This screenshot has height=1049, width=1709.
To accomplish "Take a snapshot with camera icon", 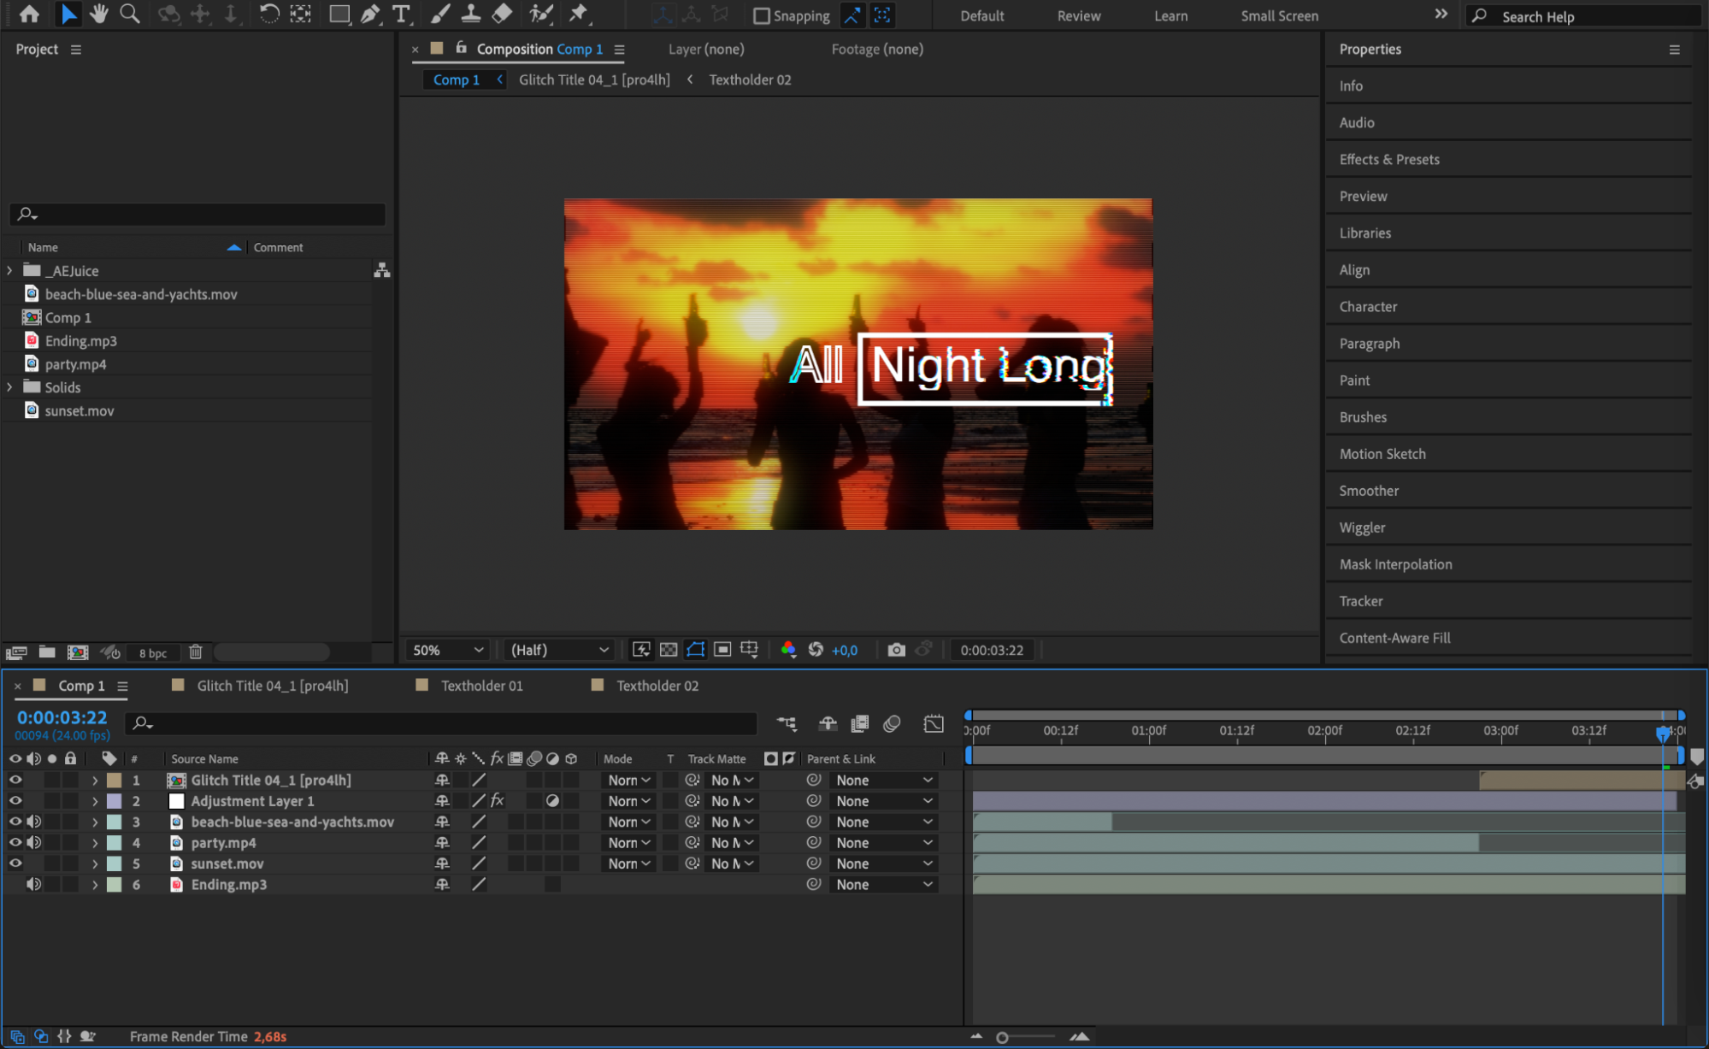I will [x=895, y=650].
